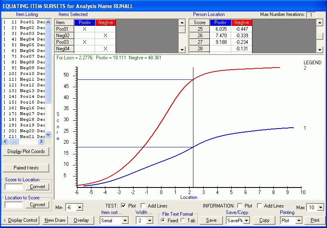Click the red Negtve column header
Viewport: 327px width, 228px height.
click(x=105, y=23)
